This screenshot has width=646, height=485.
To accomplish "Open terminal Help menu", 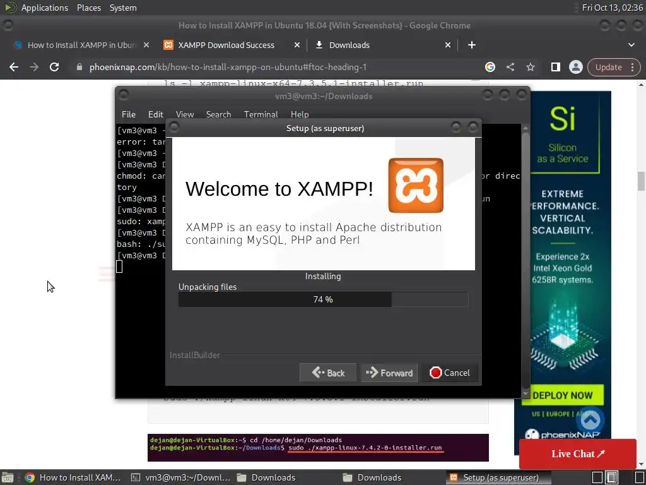I will coord(300,114).
